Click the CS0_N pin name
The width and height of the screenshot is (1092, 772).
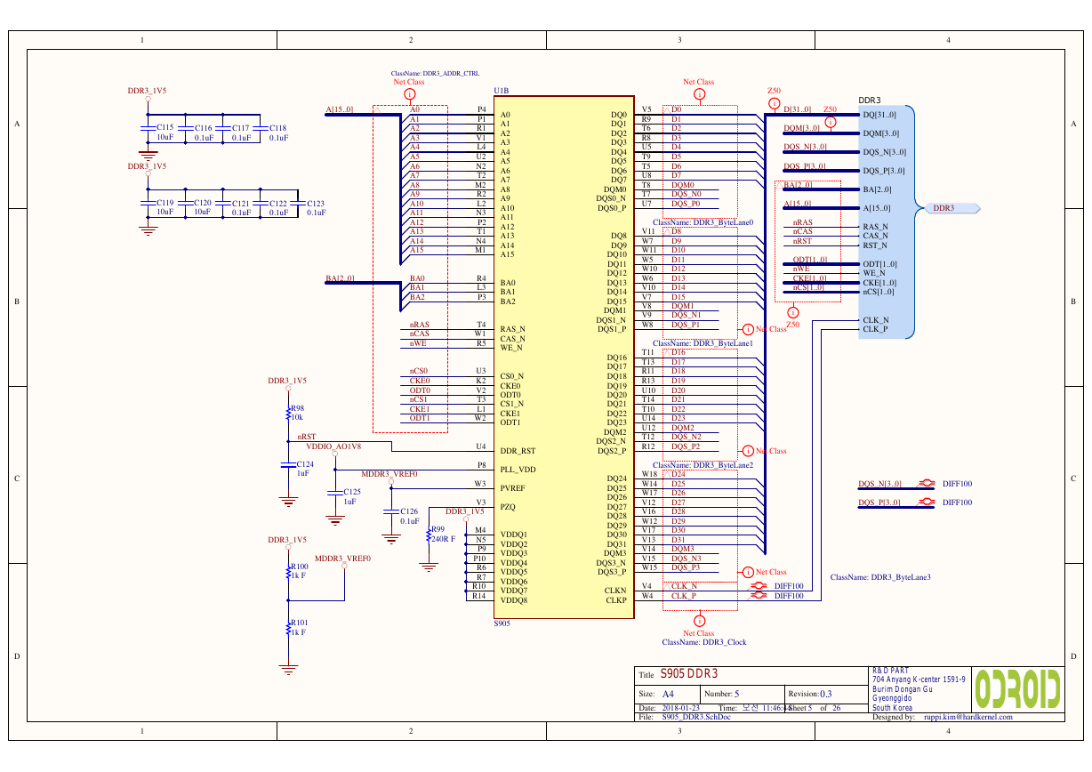tap(512, 376)
